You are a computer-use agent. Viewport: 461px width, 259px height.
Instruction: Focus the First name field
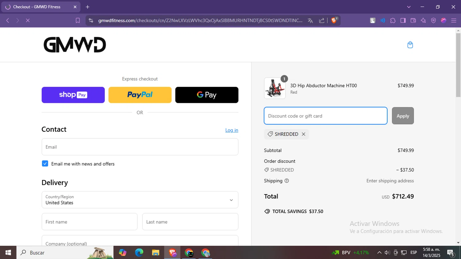[x=89, y=222]
